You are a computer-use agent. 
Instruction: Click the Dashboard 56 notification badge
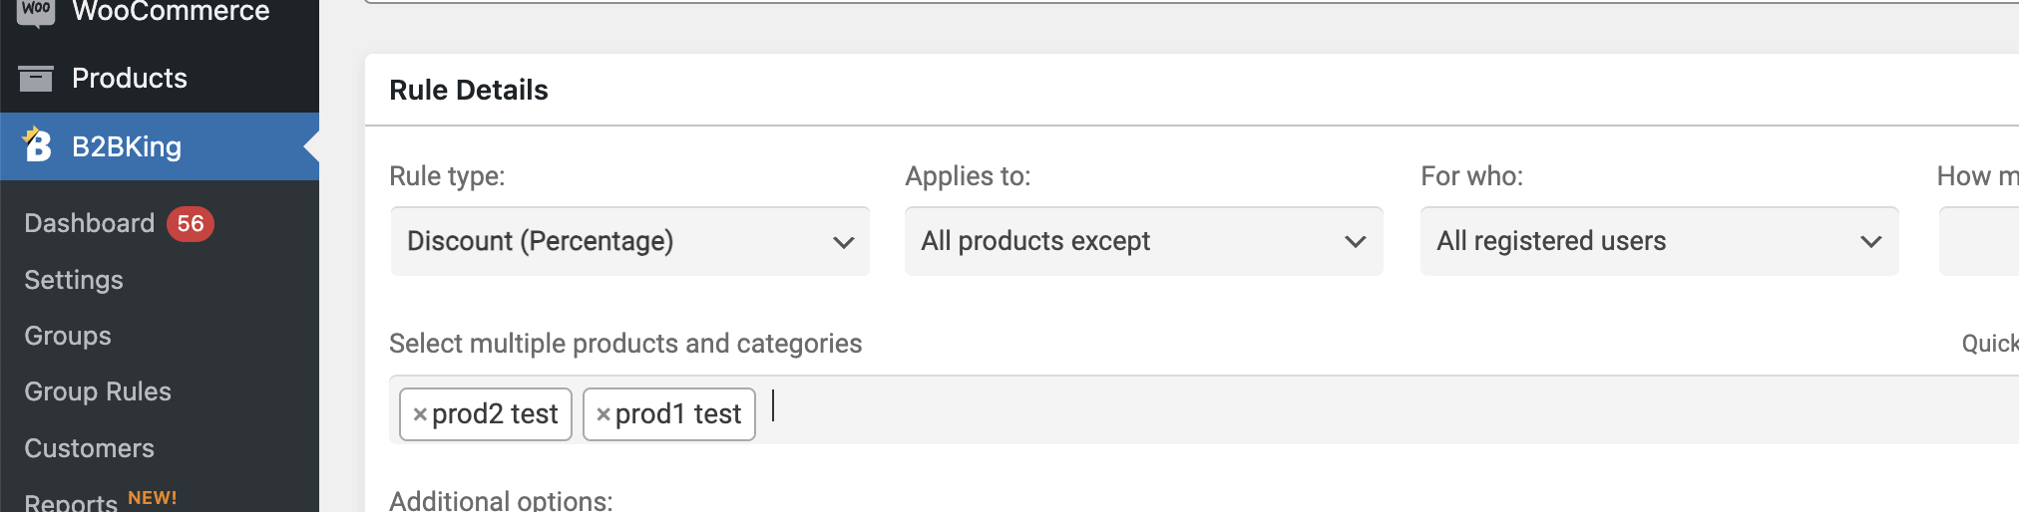click(191, 223)
